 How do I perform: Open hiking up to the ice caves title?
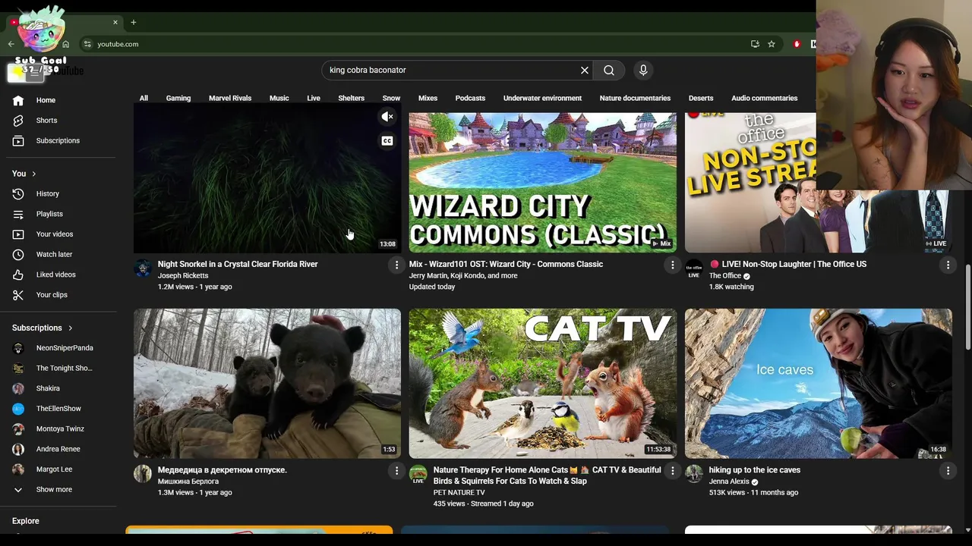pos(754,470)
